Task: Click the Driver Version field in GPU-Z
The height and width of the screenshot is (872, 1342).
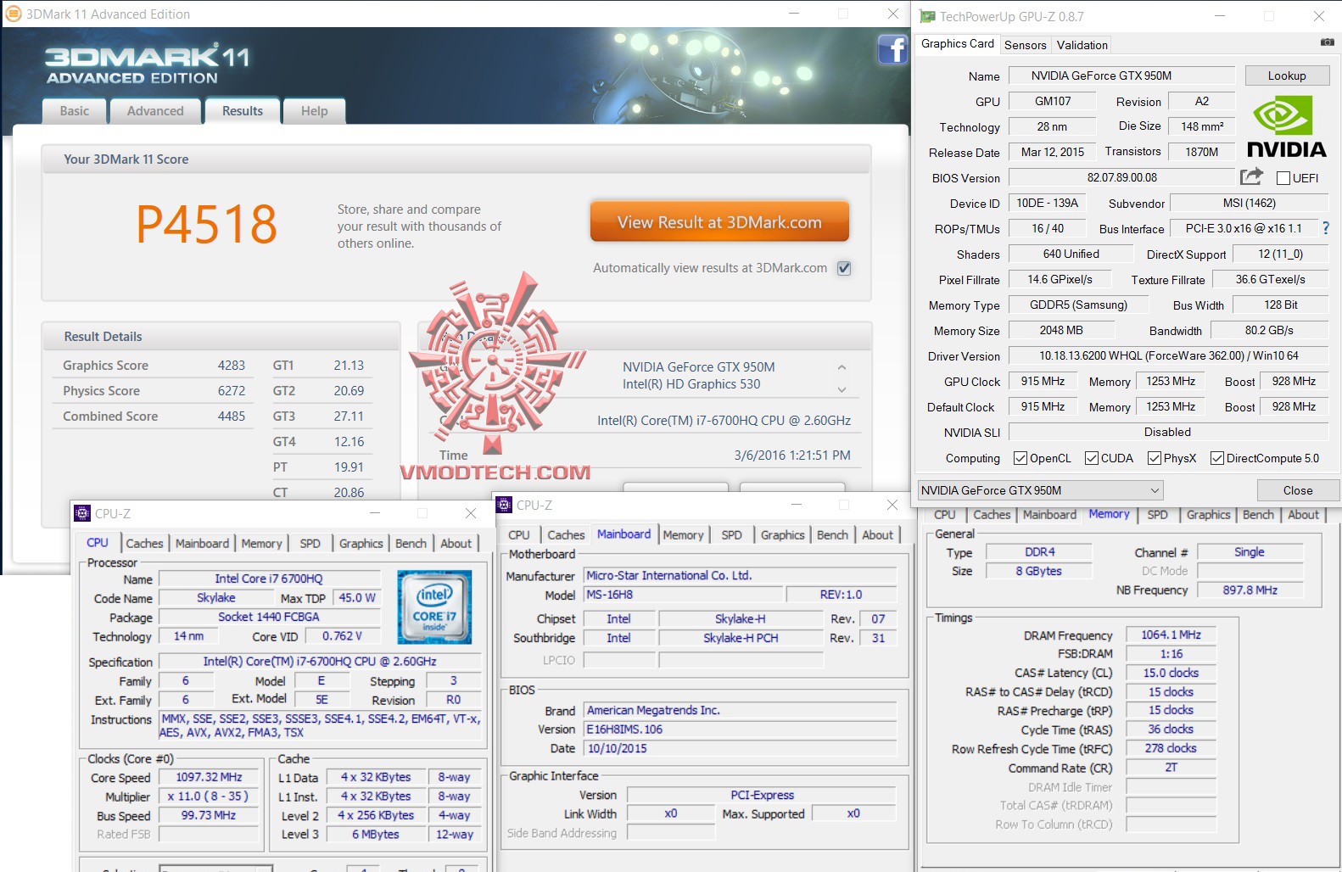Action: (x=1168, y=355)
